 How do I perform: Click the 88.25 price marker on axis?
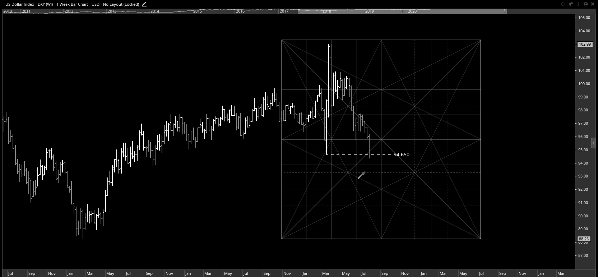pyautogui.click(x=584, y=239)
